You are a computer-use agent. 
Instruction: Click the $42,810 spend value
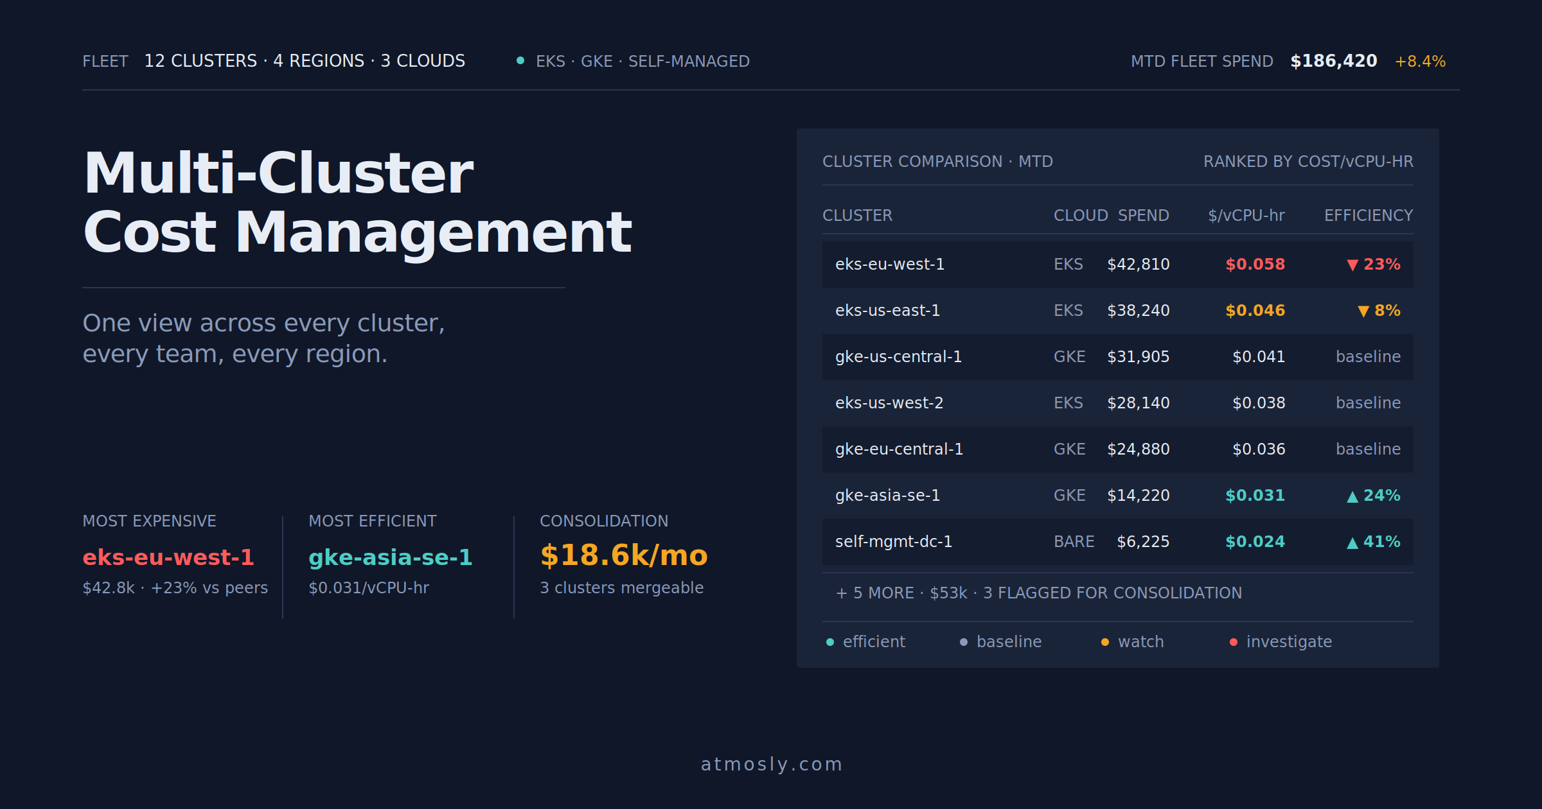coord(1138,264)
